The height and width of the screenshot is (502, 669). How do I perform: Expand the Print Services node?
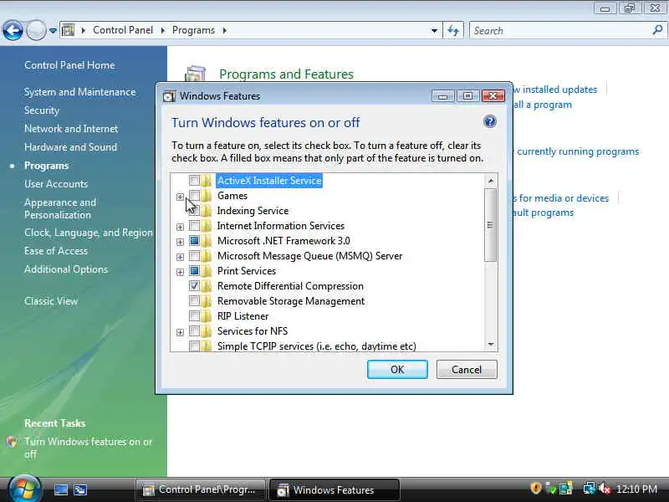180,272
